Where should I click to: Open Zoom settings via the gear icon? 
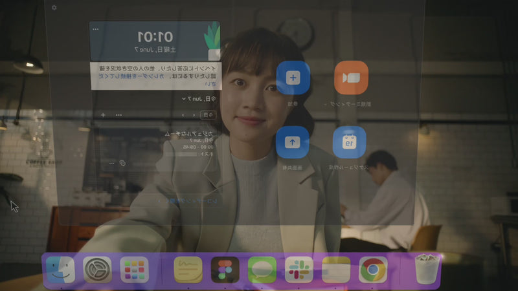click(54, 8)
